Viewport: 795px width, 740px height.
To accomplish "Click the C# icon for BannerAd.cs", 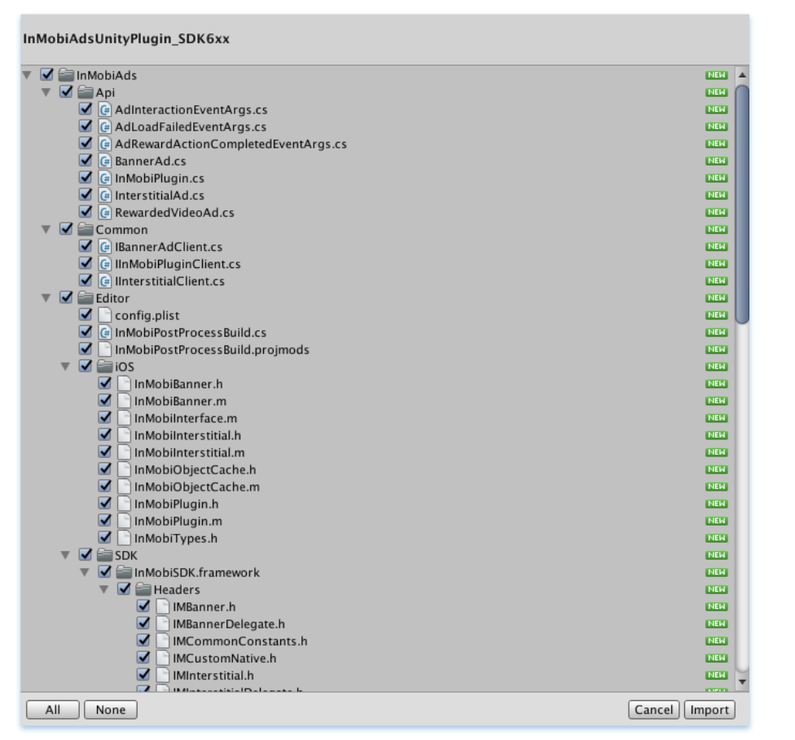I will [105, 161].
